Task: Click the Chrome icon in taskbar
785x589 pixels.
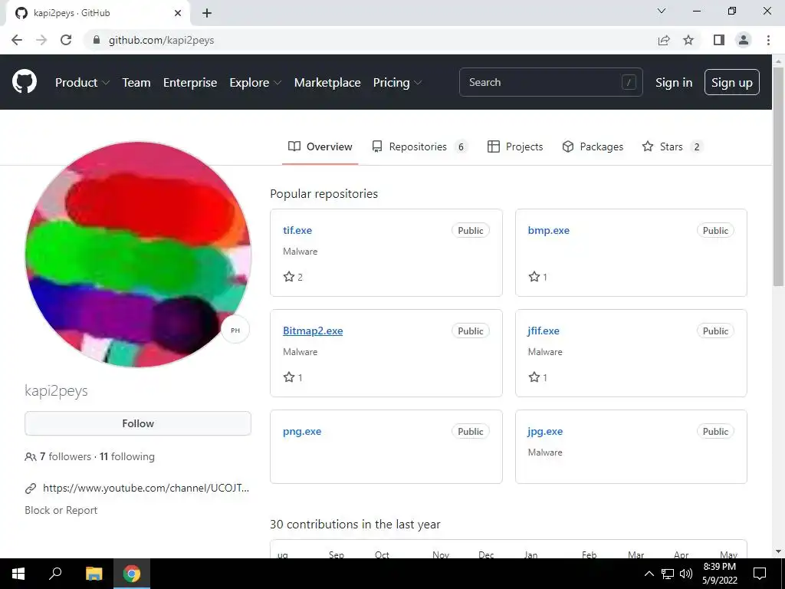Action: (x=132, y=574)
